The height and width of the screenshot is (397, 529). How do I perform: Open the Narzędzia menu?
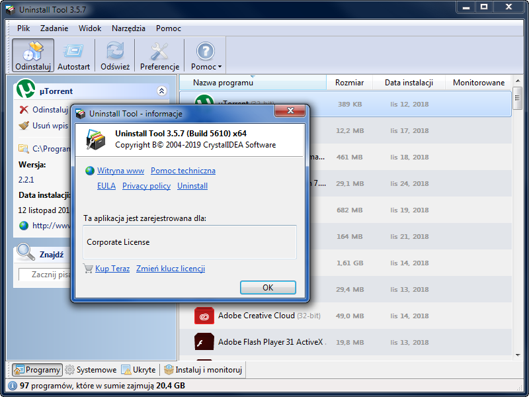(128, 28)
